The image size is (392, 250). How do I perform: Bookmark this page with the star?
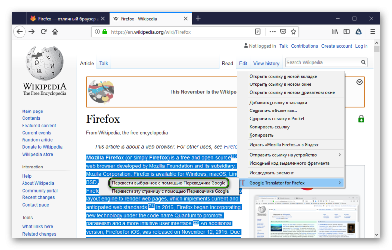click(x=293, y=32)
